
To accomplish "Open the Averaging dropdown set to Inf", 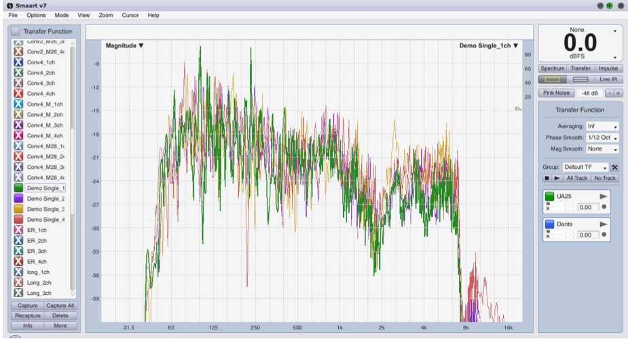I will [x=602, y=126].
